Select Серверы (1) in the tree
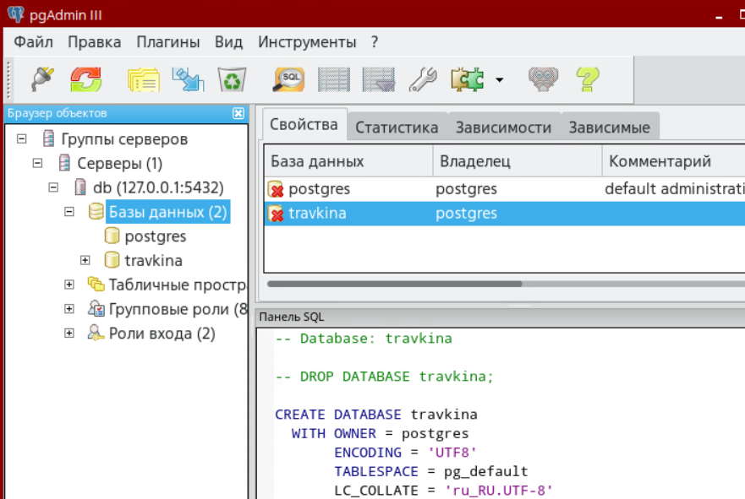This screenshot has height=499, width=745. (x=120, y=163)
